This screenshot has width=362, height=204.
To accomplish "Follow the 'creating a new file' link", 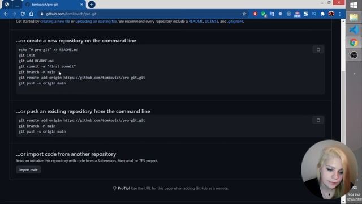I will click(55, 22).
